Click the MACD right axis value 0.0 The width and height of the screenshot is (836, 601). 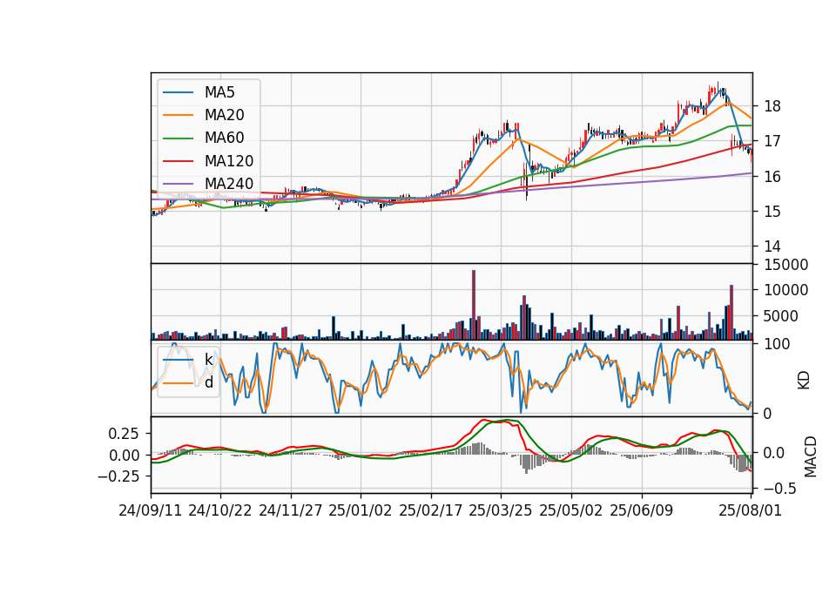click(x=775, y=453)
